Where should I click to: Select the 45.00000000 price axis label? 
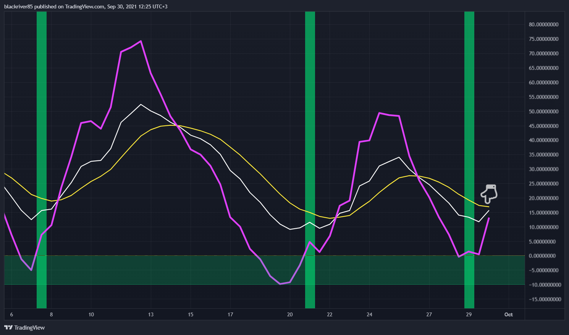(543, 126)
